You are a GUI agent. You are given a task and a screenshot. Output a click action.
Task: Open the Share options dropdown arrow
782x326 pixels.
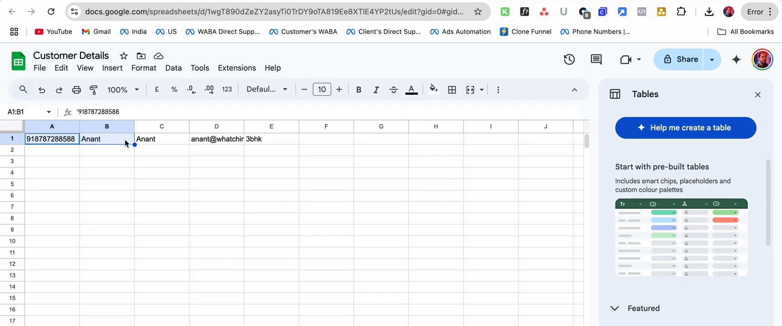coord(712,59)
